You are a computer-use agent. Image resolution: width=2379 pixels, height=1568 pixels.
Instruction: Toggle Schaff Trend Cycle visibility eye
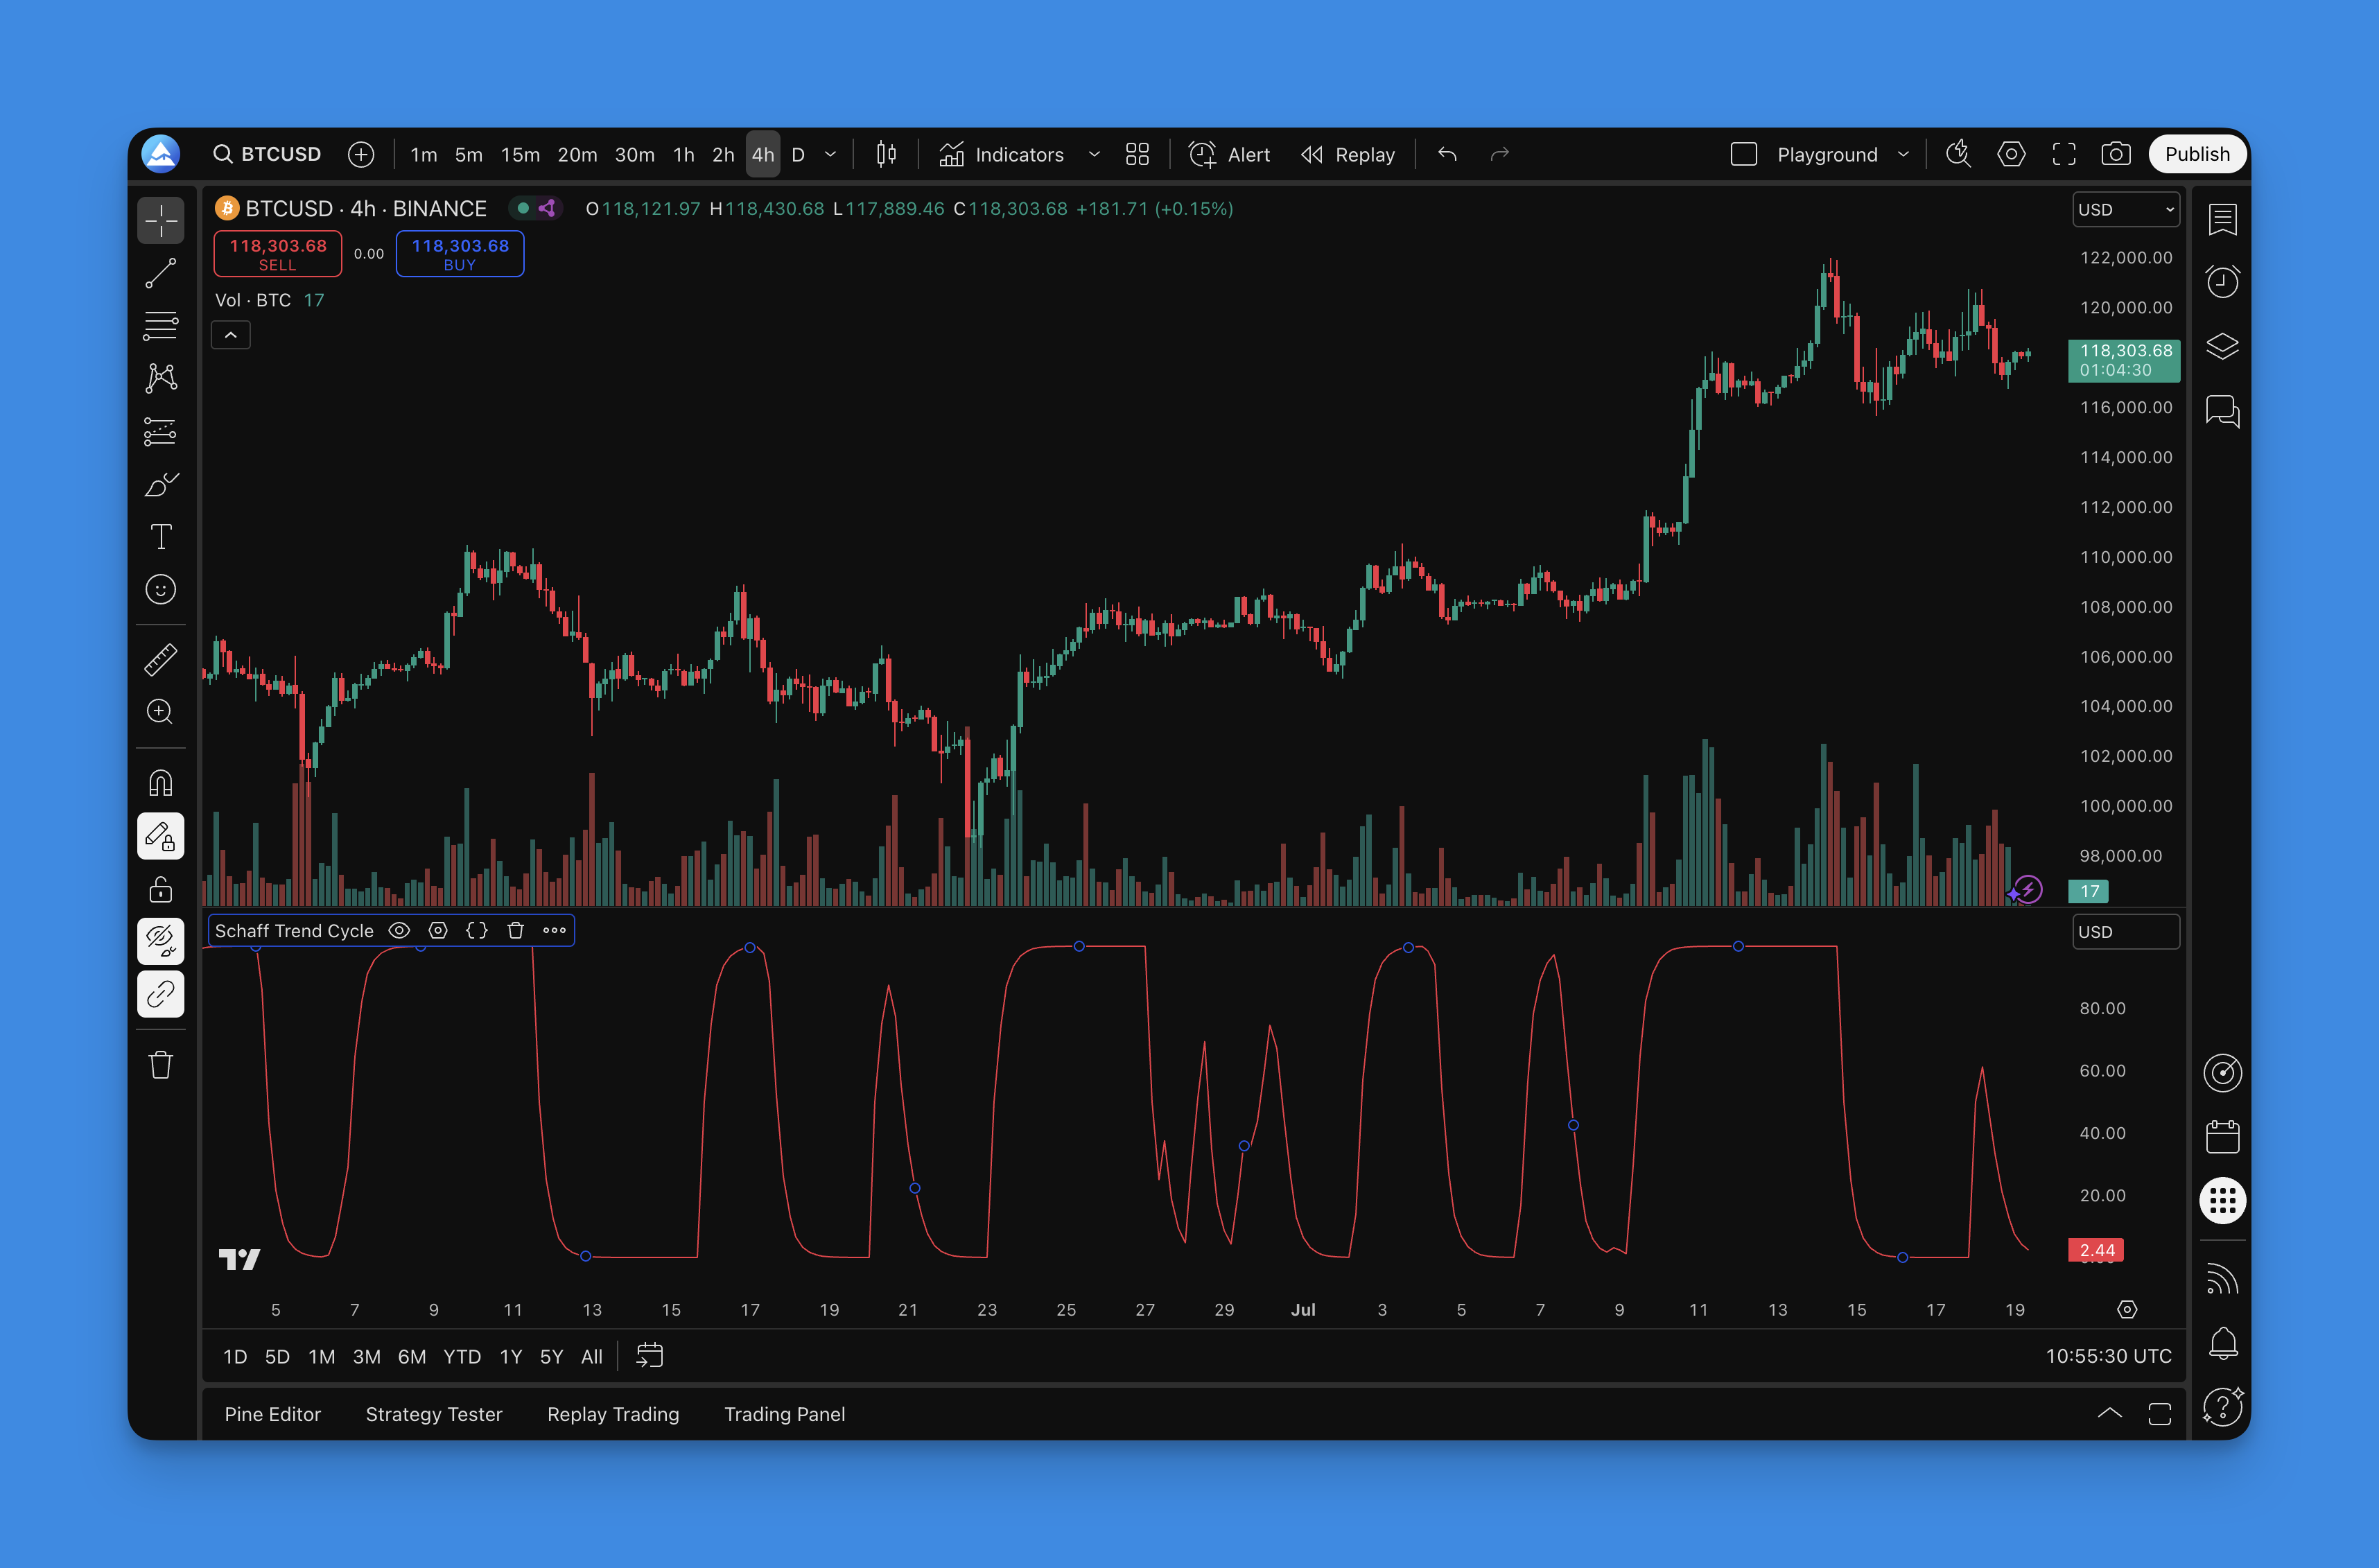[399, 931]
